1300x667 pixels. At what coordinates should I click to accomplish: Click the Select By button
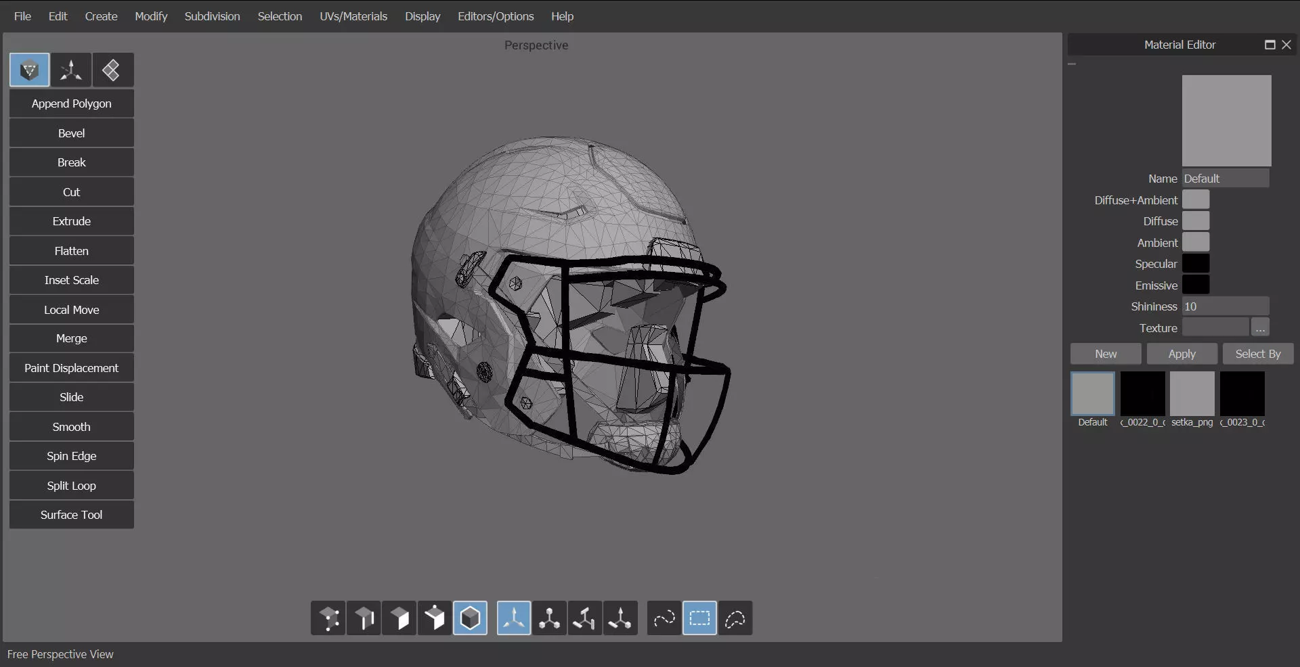point(1258,354)
